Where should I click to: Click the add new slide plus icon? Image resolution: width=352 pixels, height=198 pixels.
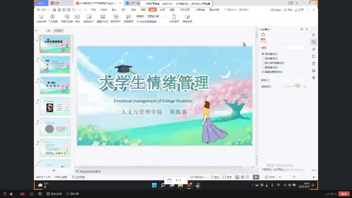(54, 170)
